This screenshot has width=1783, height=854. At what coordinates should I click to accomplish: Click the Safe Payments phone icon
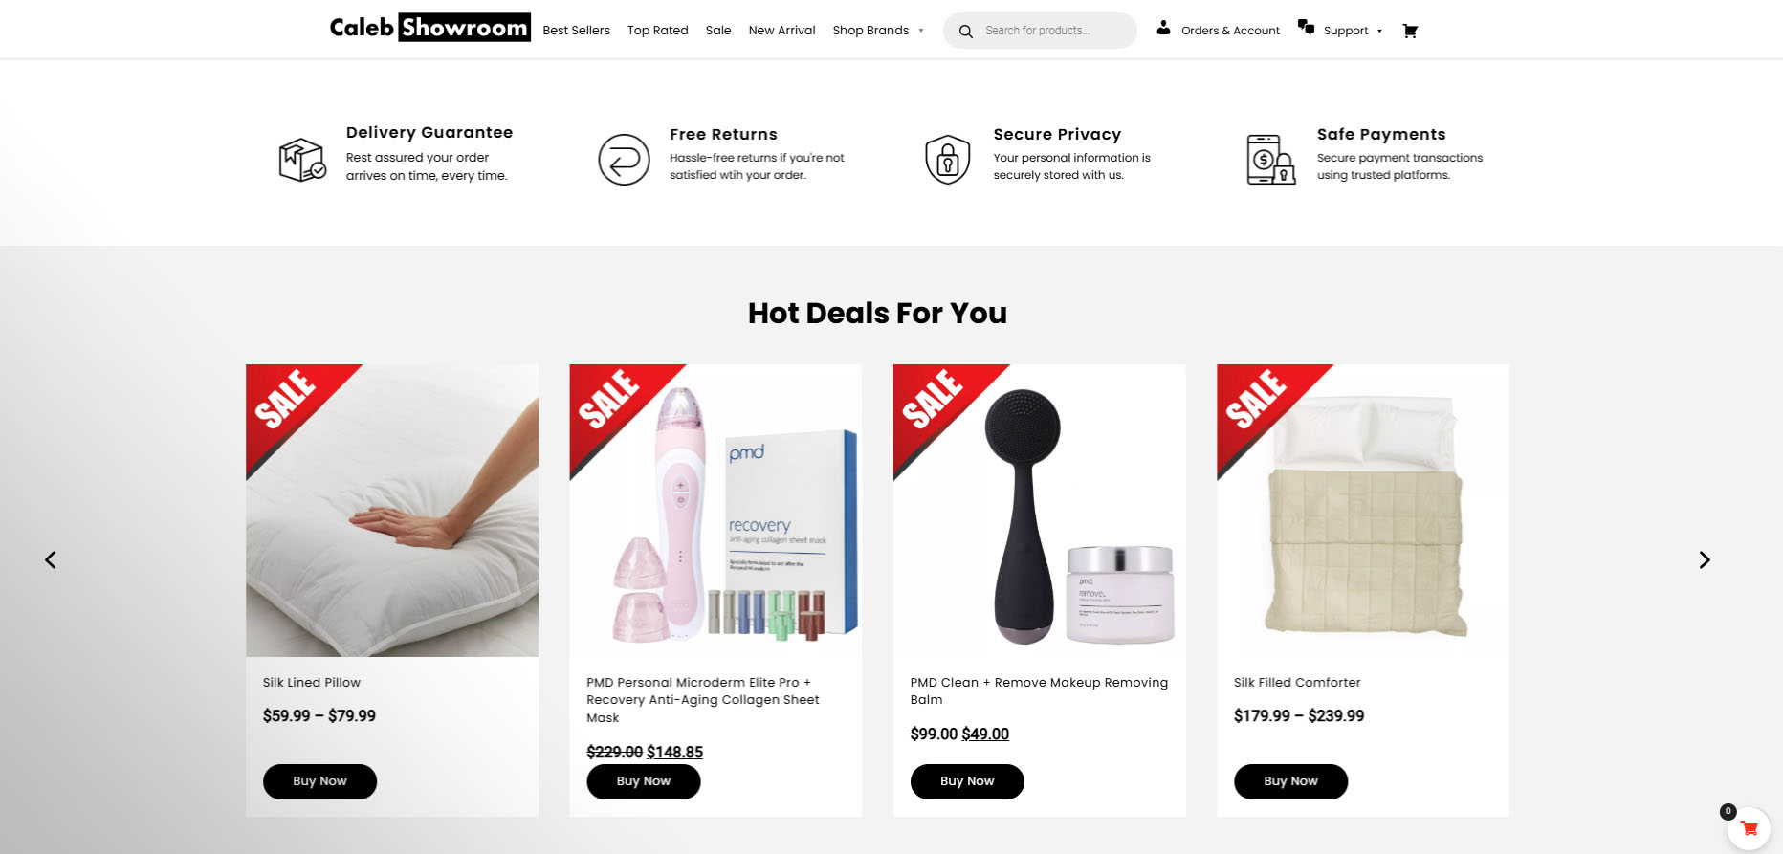pos(1271,160)
